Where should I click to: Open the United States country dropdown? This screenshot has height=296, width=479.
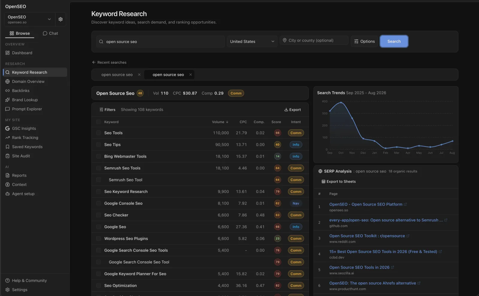point(252,42)
